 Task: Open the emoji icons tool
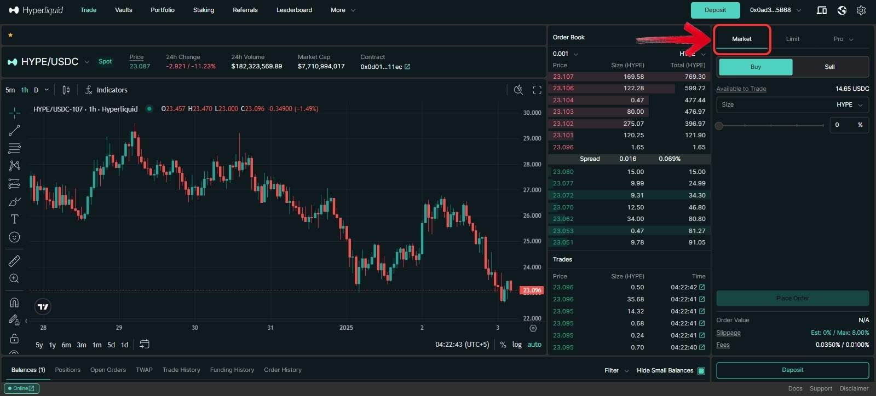coord(15,237)
